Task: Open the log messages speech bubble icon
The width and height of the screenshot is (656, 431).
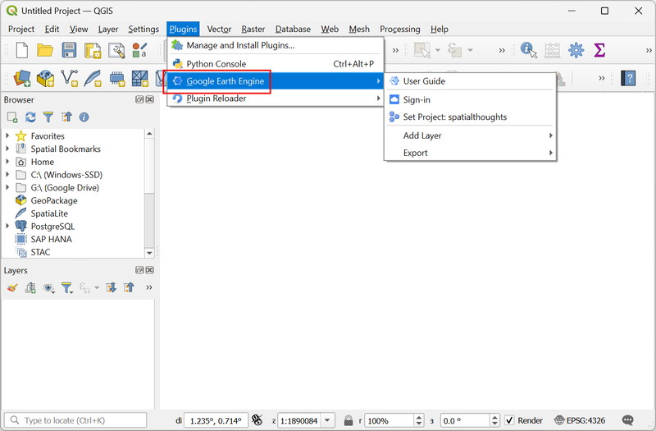Action: [x=627, y=420]
